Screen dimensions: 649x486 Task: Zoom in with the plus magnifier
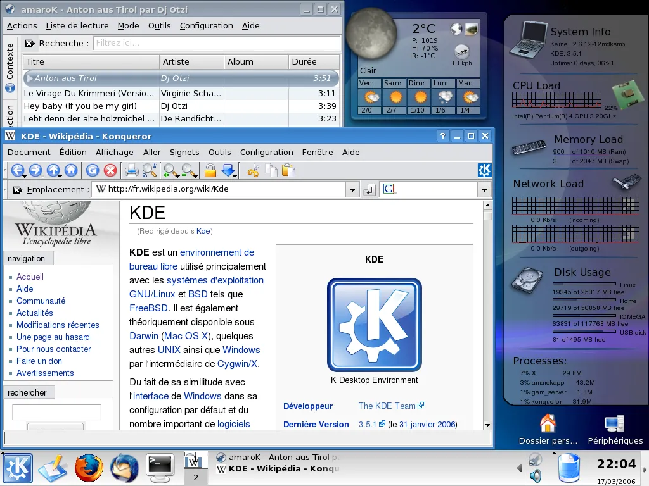(x=170, y=170)
